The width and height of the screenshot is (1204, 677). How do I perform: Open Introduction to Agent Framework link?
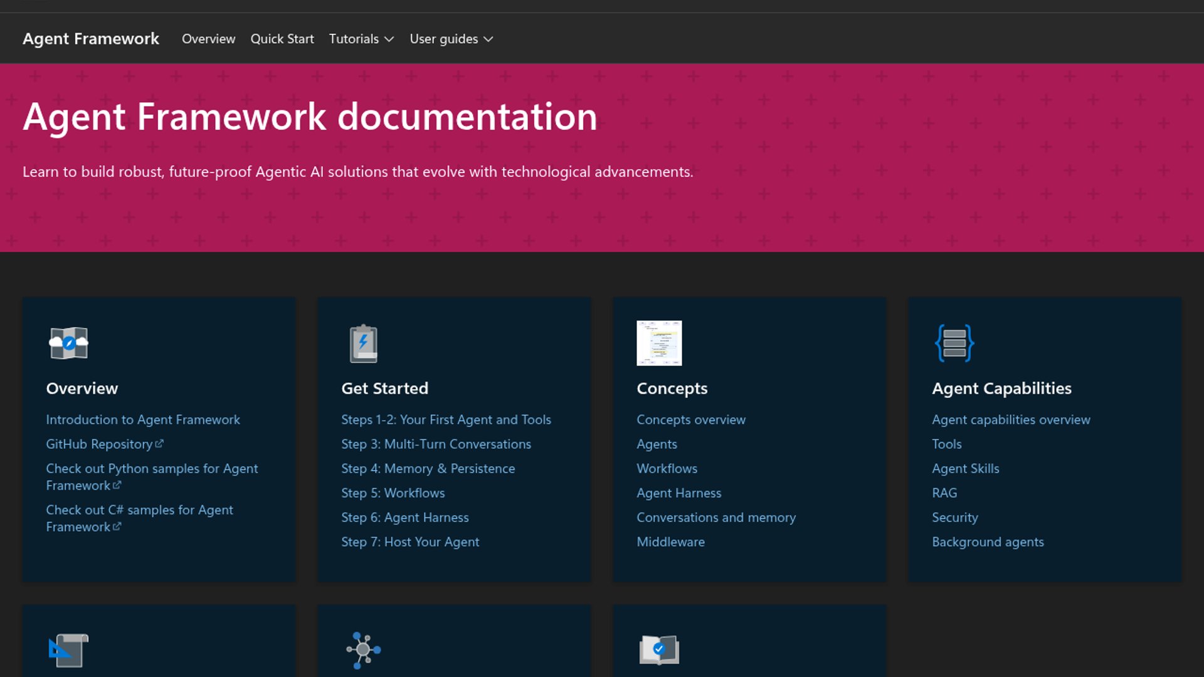click(143, 419)
